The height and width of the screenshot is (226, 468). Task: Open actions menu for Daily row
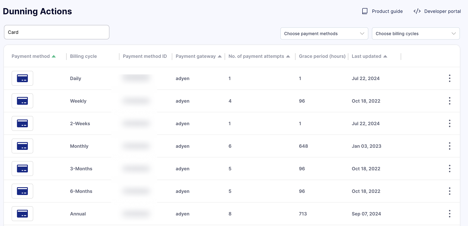pyautogui.click(x=450, y=78)
